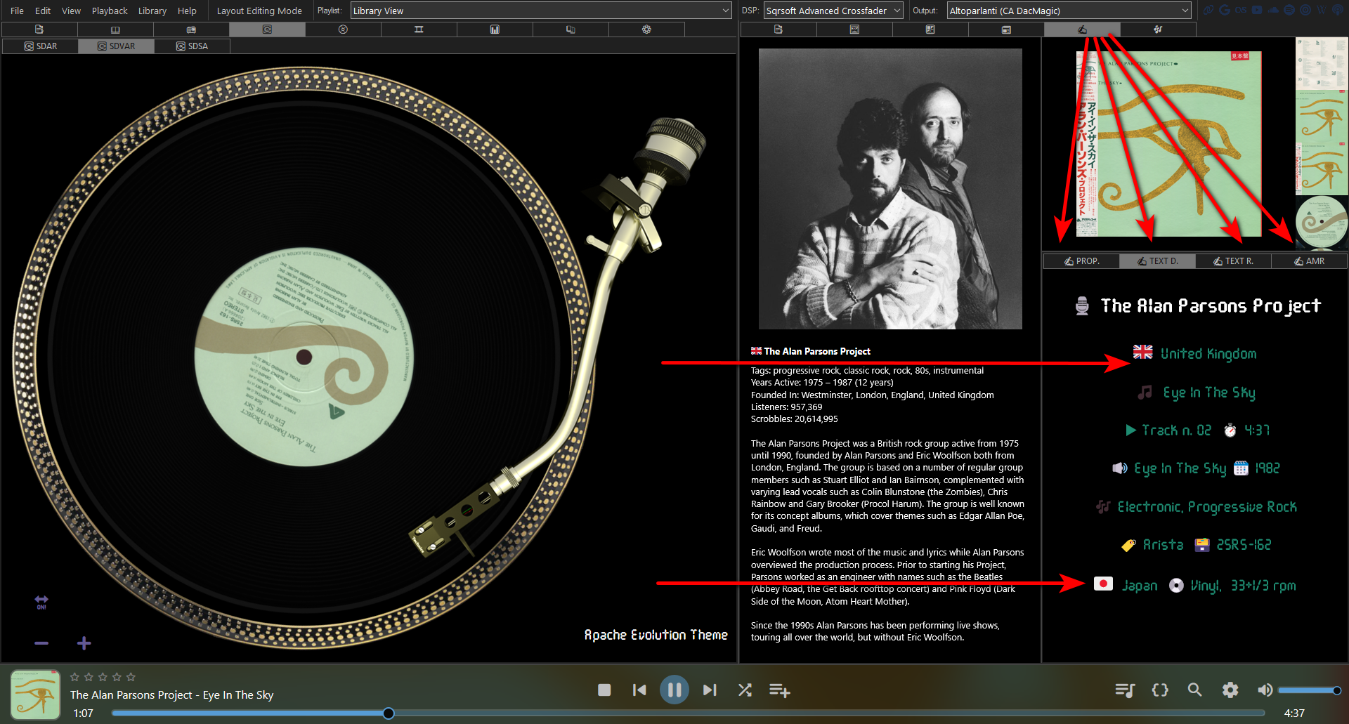
Task: Open the DSP dropdown Sqrsoft Advanced Crossfader
Action: (x=833, y=11)
